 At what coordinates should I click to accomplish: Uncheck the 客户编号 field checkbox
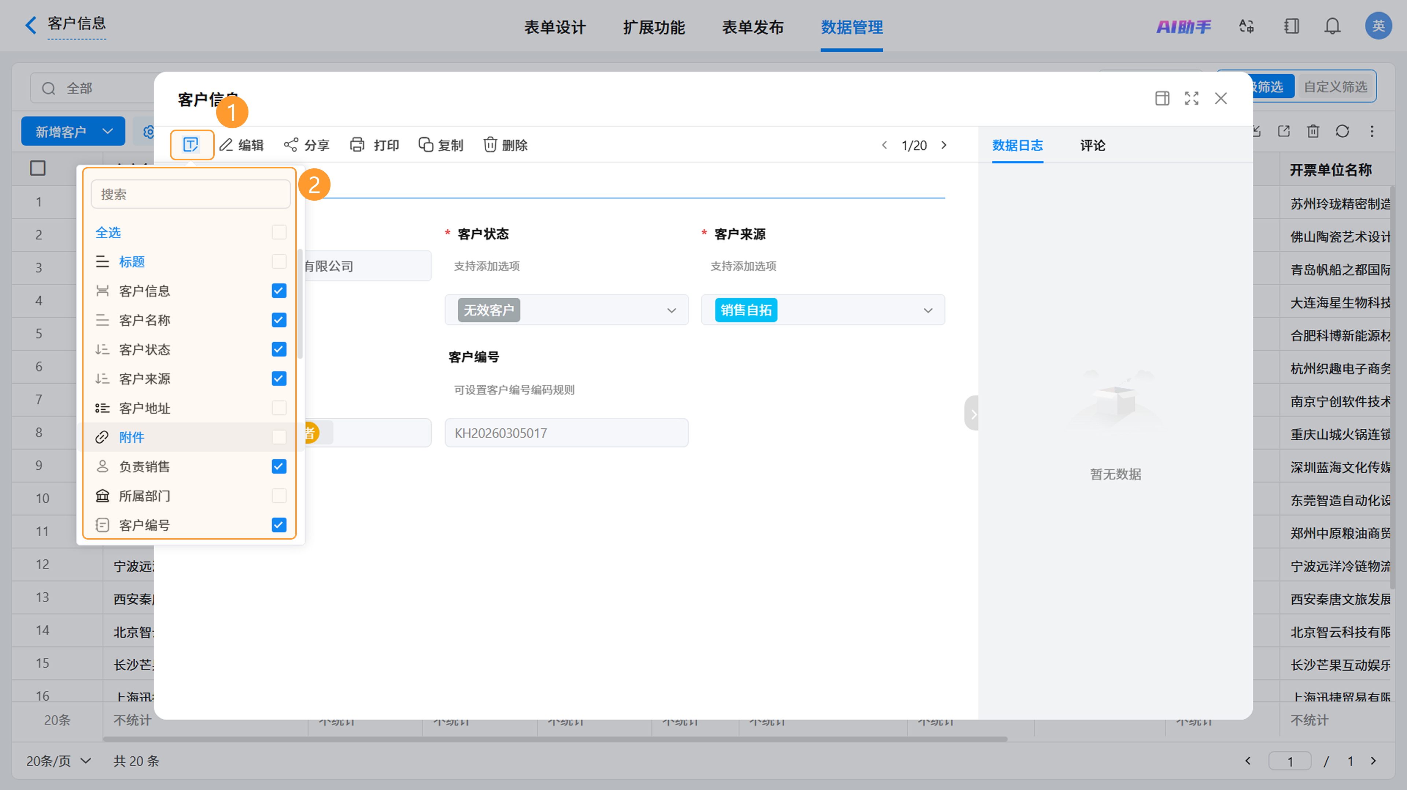(x=279, y=525)
